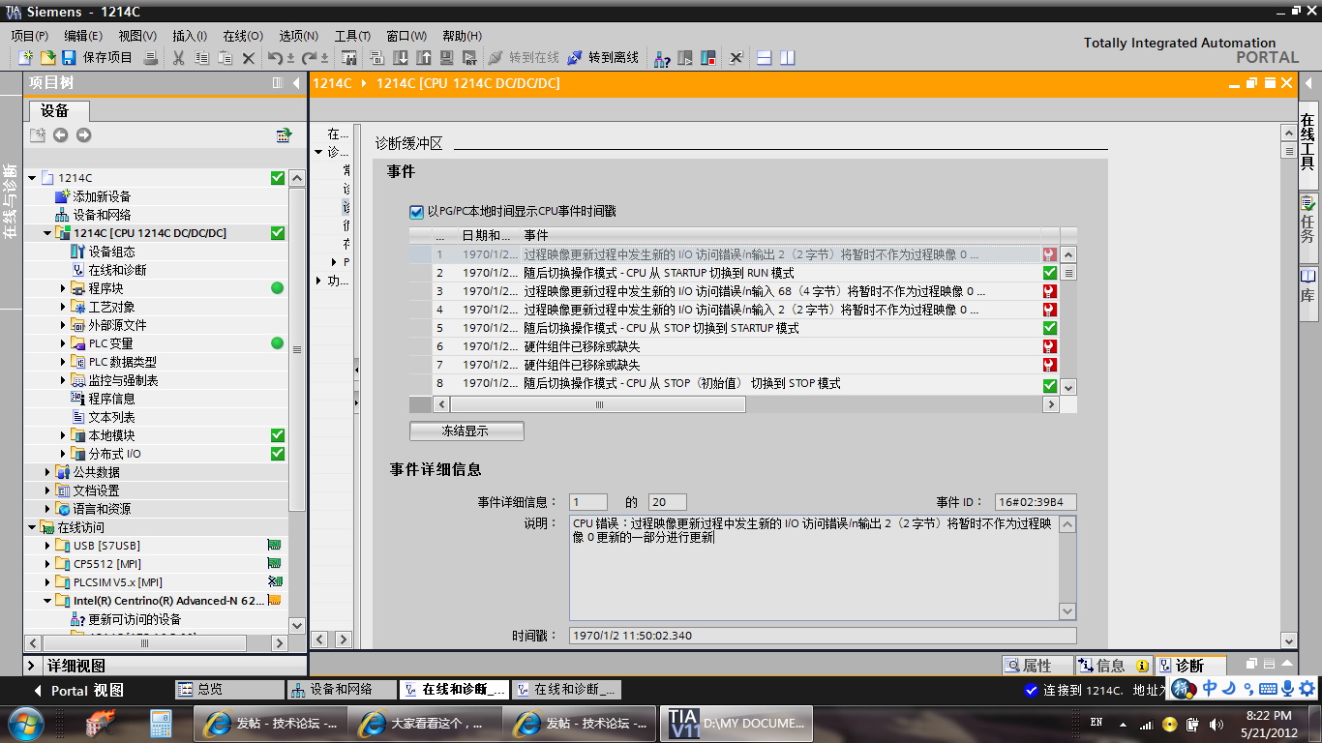The height and width of the screenshot is (743, 1322).
Task: Expand the 公共数据 tree node
Action: 48,472
